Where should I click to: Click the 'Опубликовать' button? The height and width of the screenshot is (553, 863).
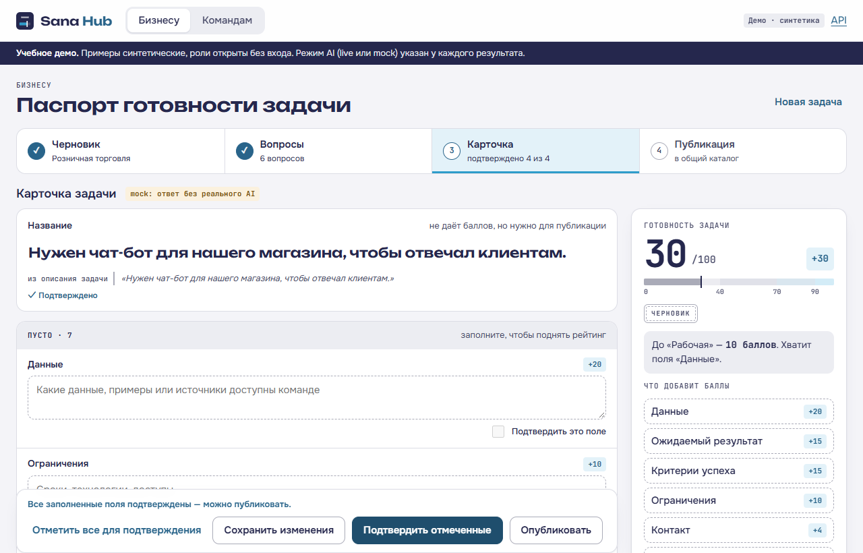[556, 530]
